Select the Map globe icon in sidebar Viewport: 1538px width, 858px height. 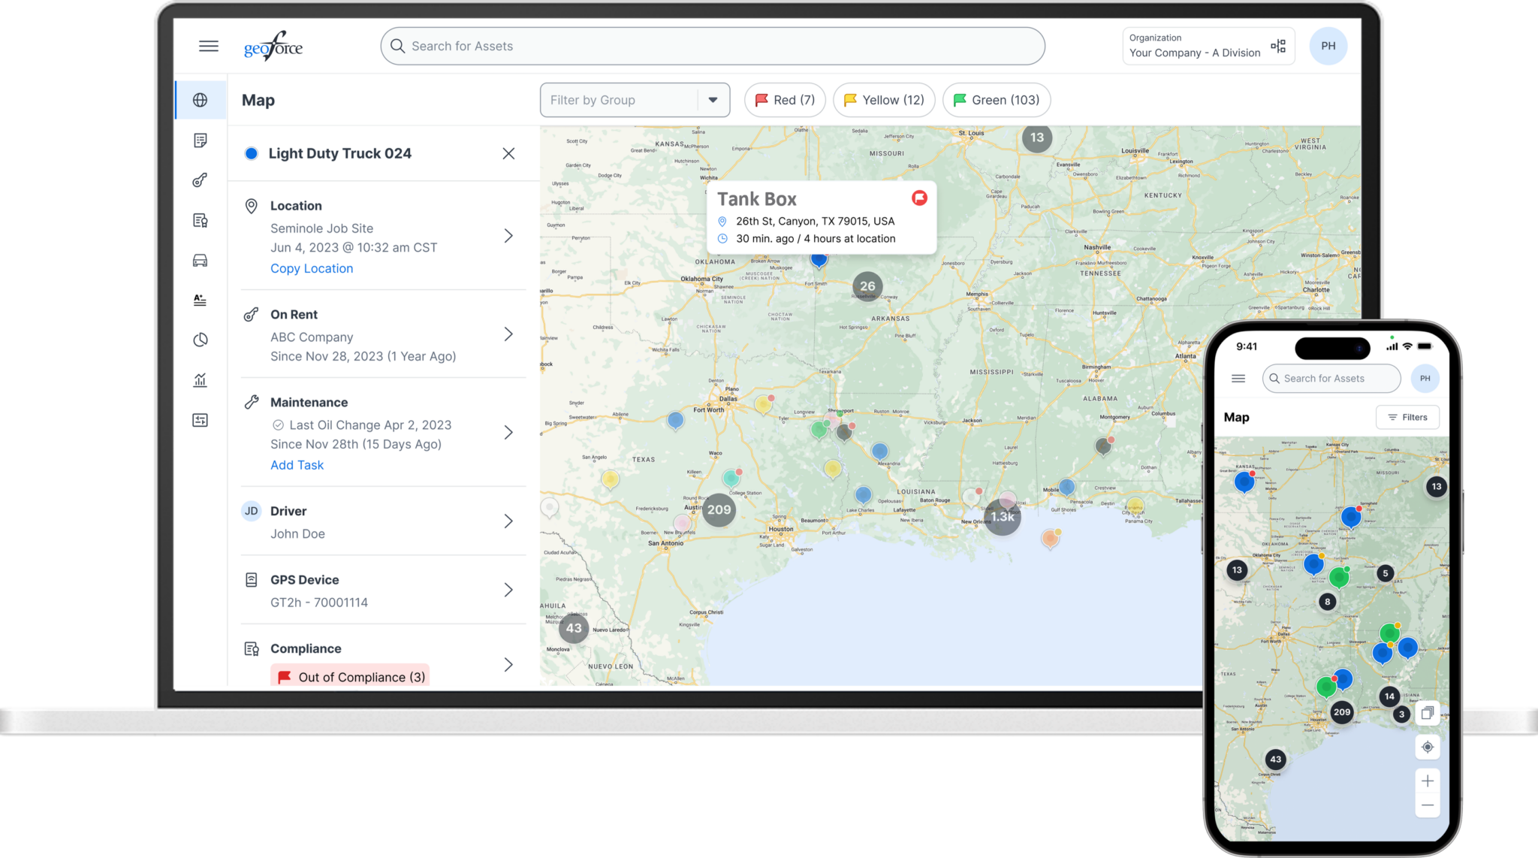pos(200,98)
